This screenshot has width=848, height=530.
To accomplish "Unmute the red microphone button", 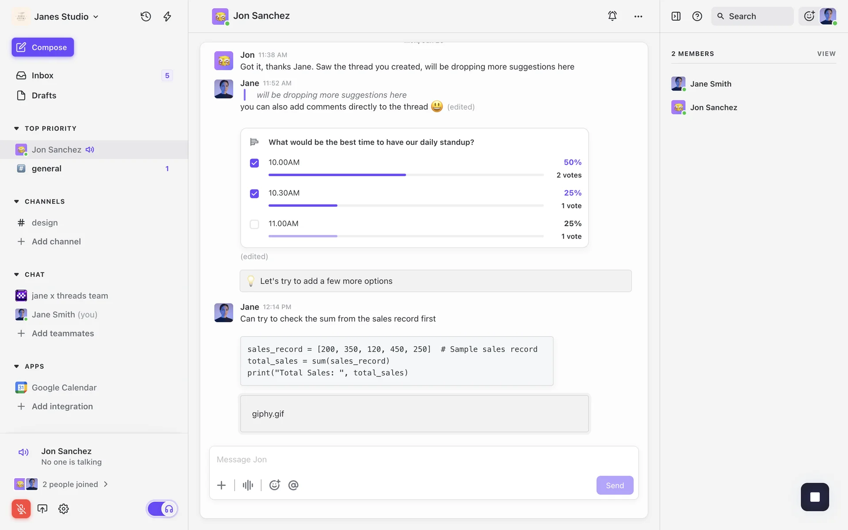I will click(x=21, y=509).
